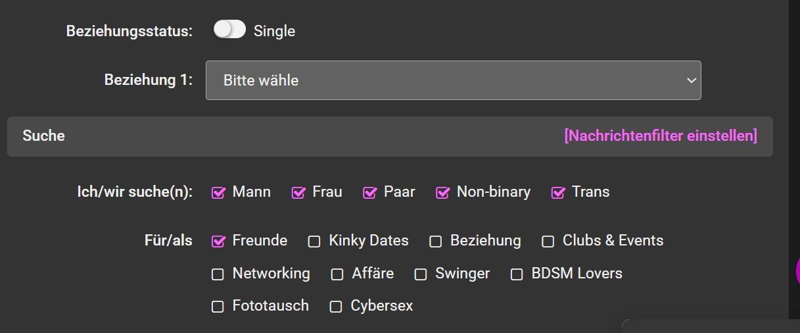Disable the Trans checkbox

pyautogui.click(x=558, y=193)
